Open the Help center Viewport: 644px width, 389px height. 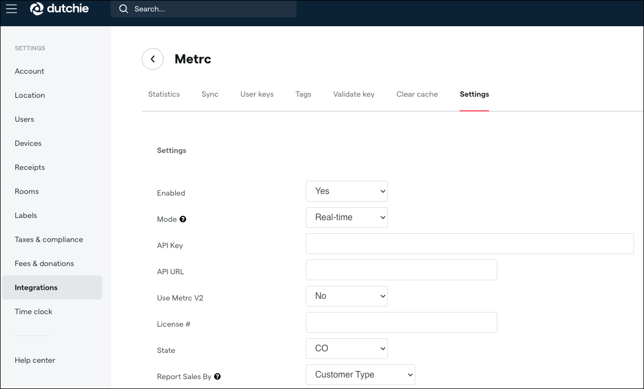pos(35,360)
